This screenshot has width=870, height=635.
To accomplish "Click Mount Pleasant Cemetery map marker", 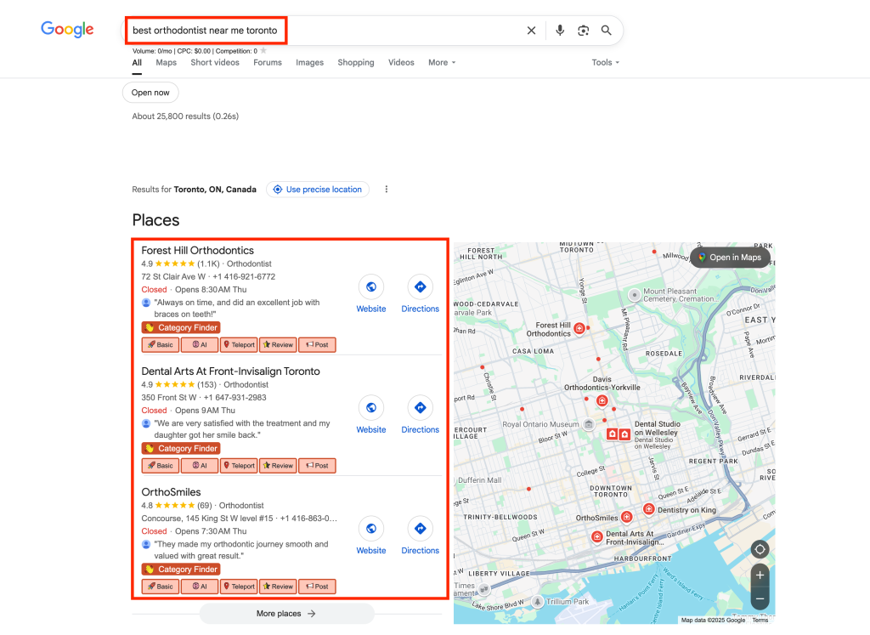I will 634,295.
